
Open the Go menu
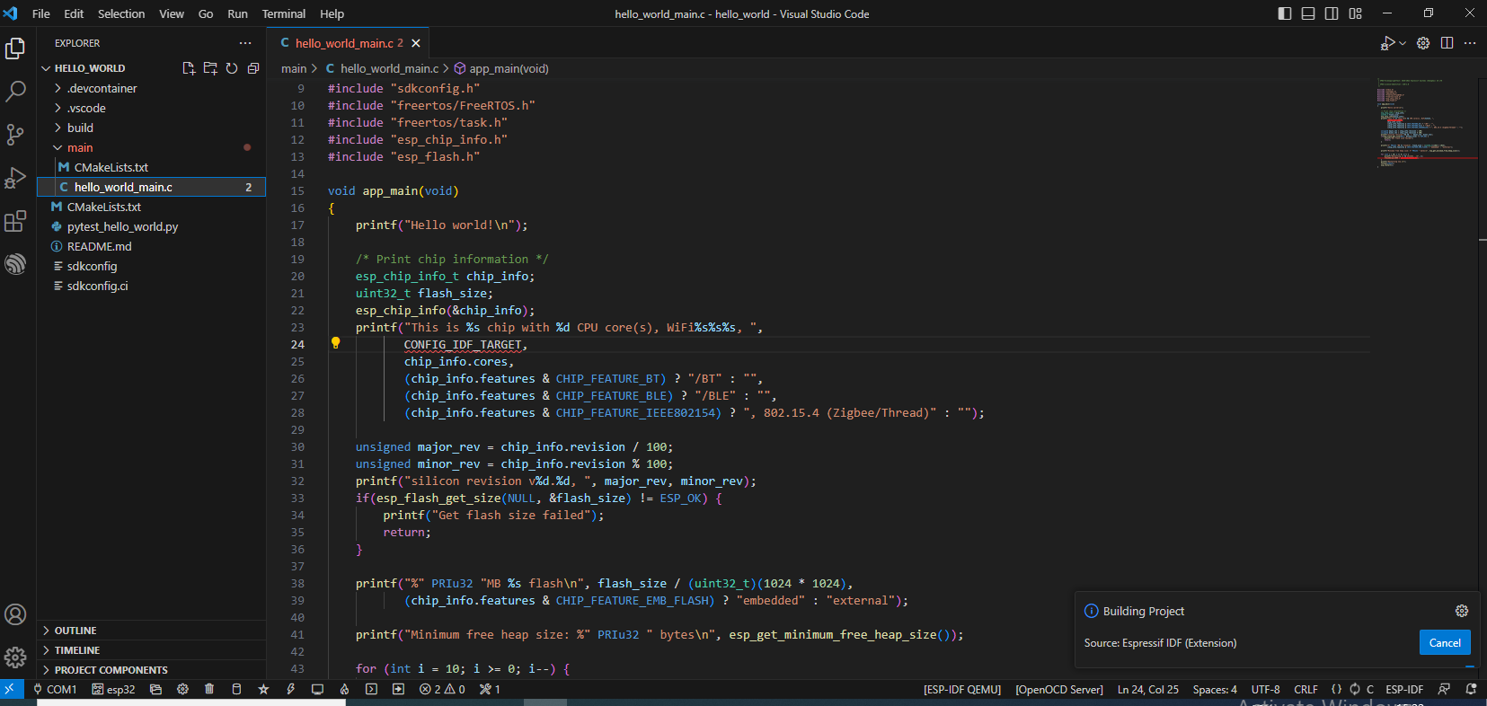[206, 13]
